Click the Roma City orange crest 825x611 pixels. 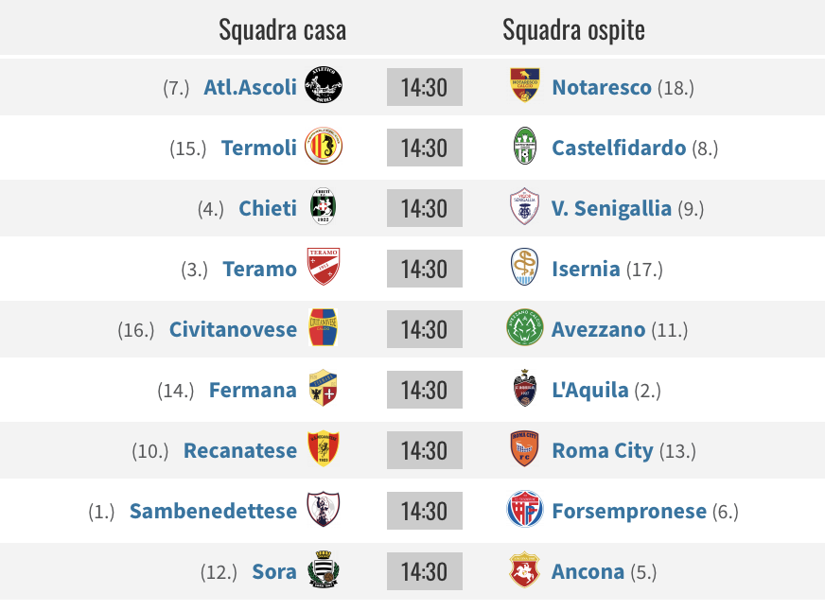524,448
